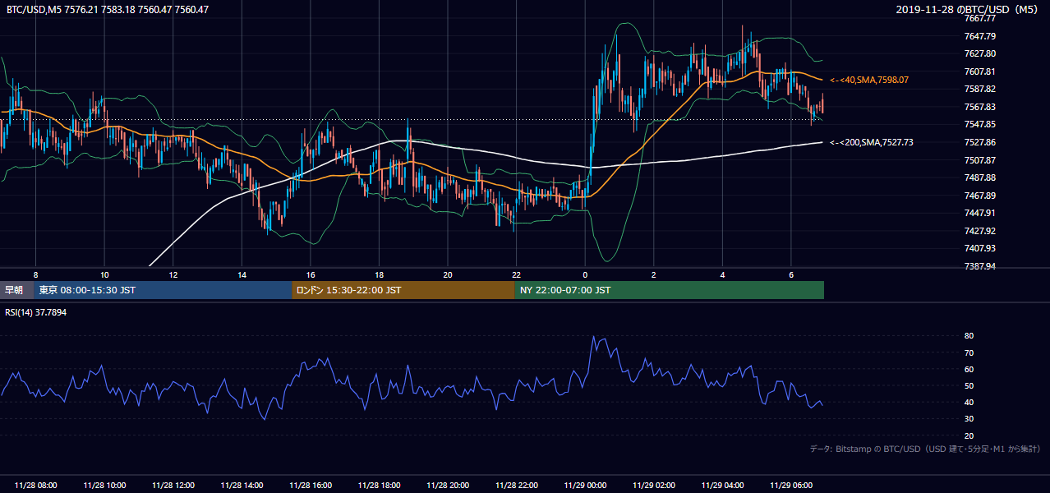
Task: Click the 11/29 00:00 date label
Action: pyautogui.click(x=585, y=486)
